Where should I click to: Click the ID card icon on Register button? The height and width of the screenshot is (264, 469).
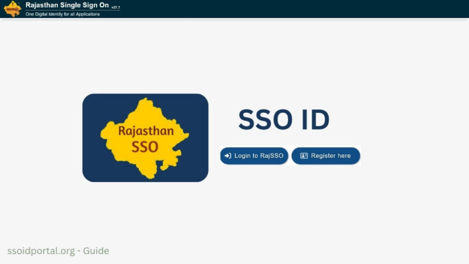click(304, 156)
